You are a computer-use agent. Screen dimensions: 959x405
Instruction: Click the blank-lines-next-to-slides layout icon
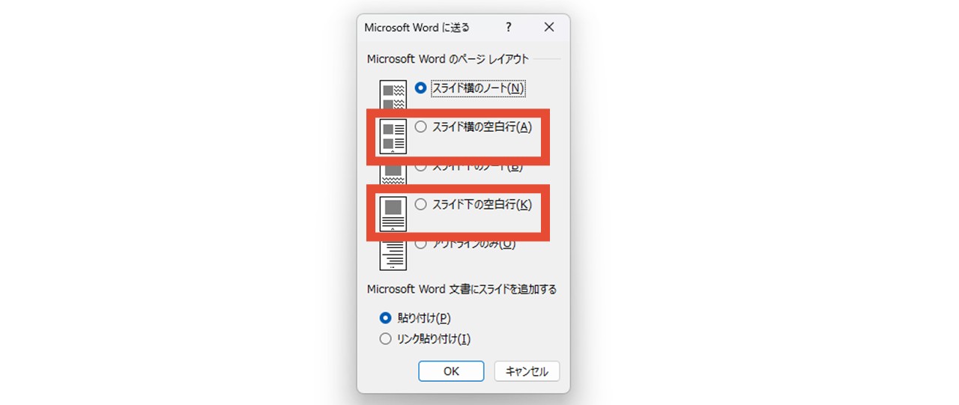point(393,135)
